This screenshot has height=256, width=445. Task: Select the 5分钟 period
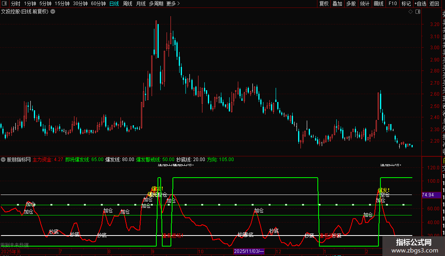click(x=45, y=4)
